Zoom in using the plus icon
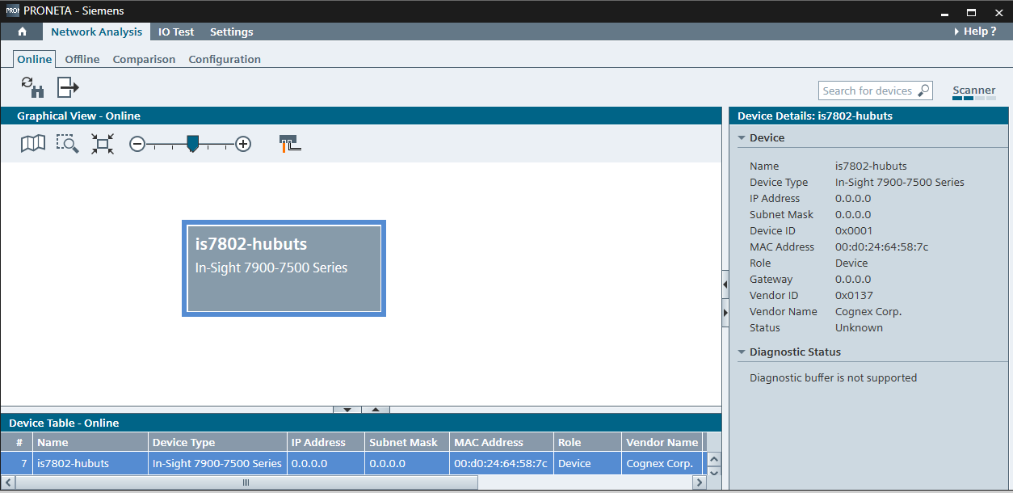Image resolution: width=1013 pixels, height=493 pixels. coord(243,143)
